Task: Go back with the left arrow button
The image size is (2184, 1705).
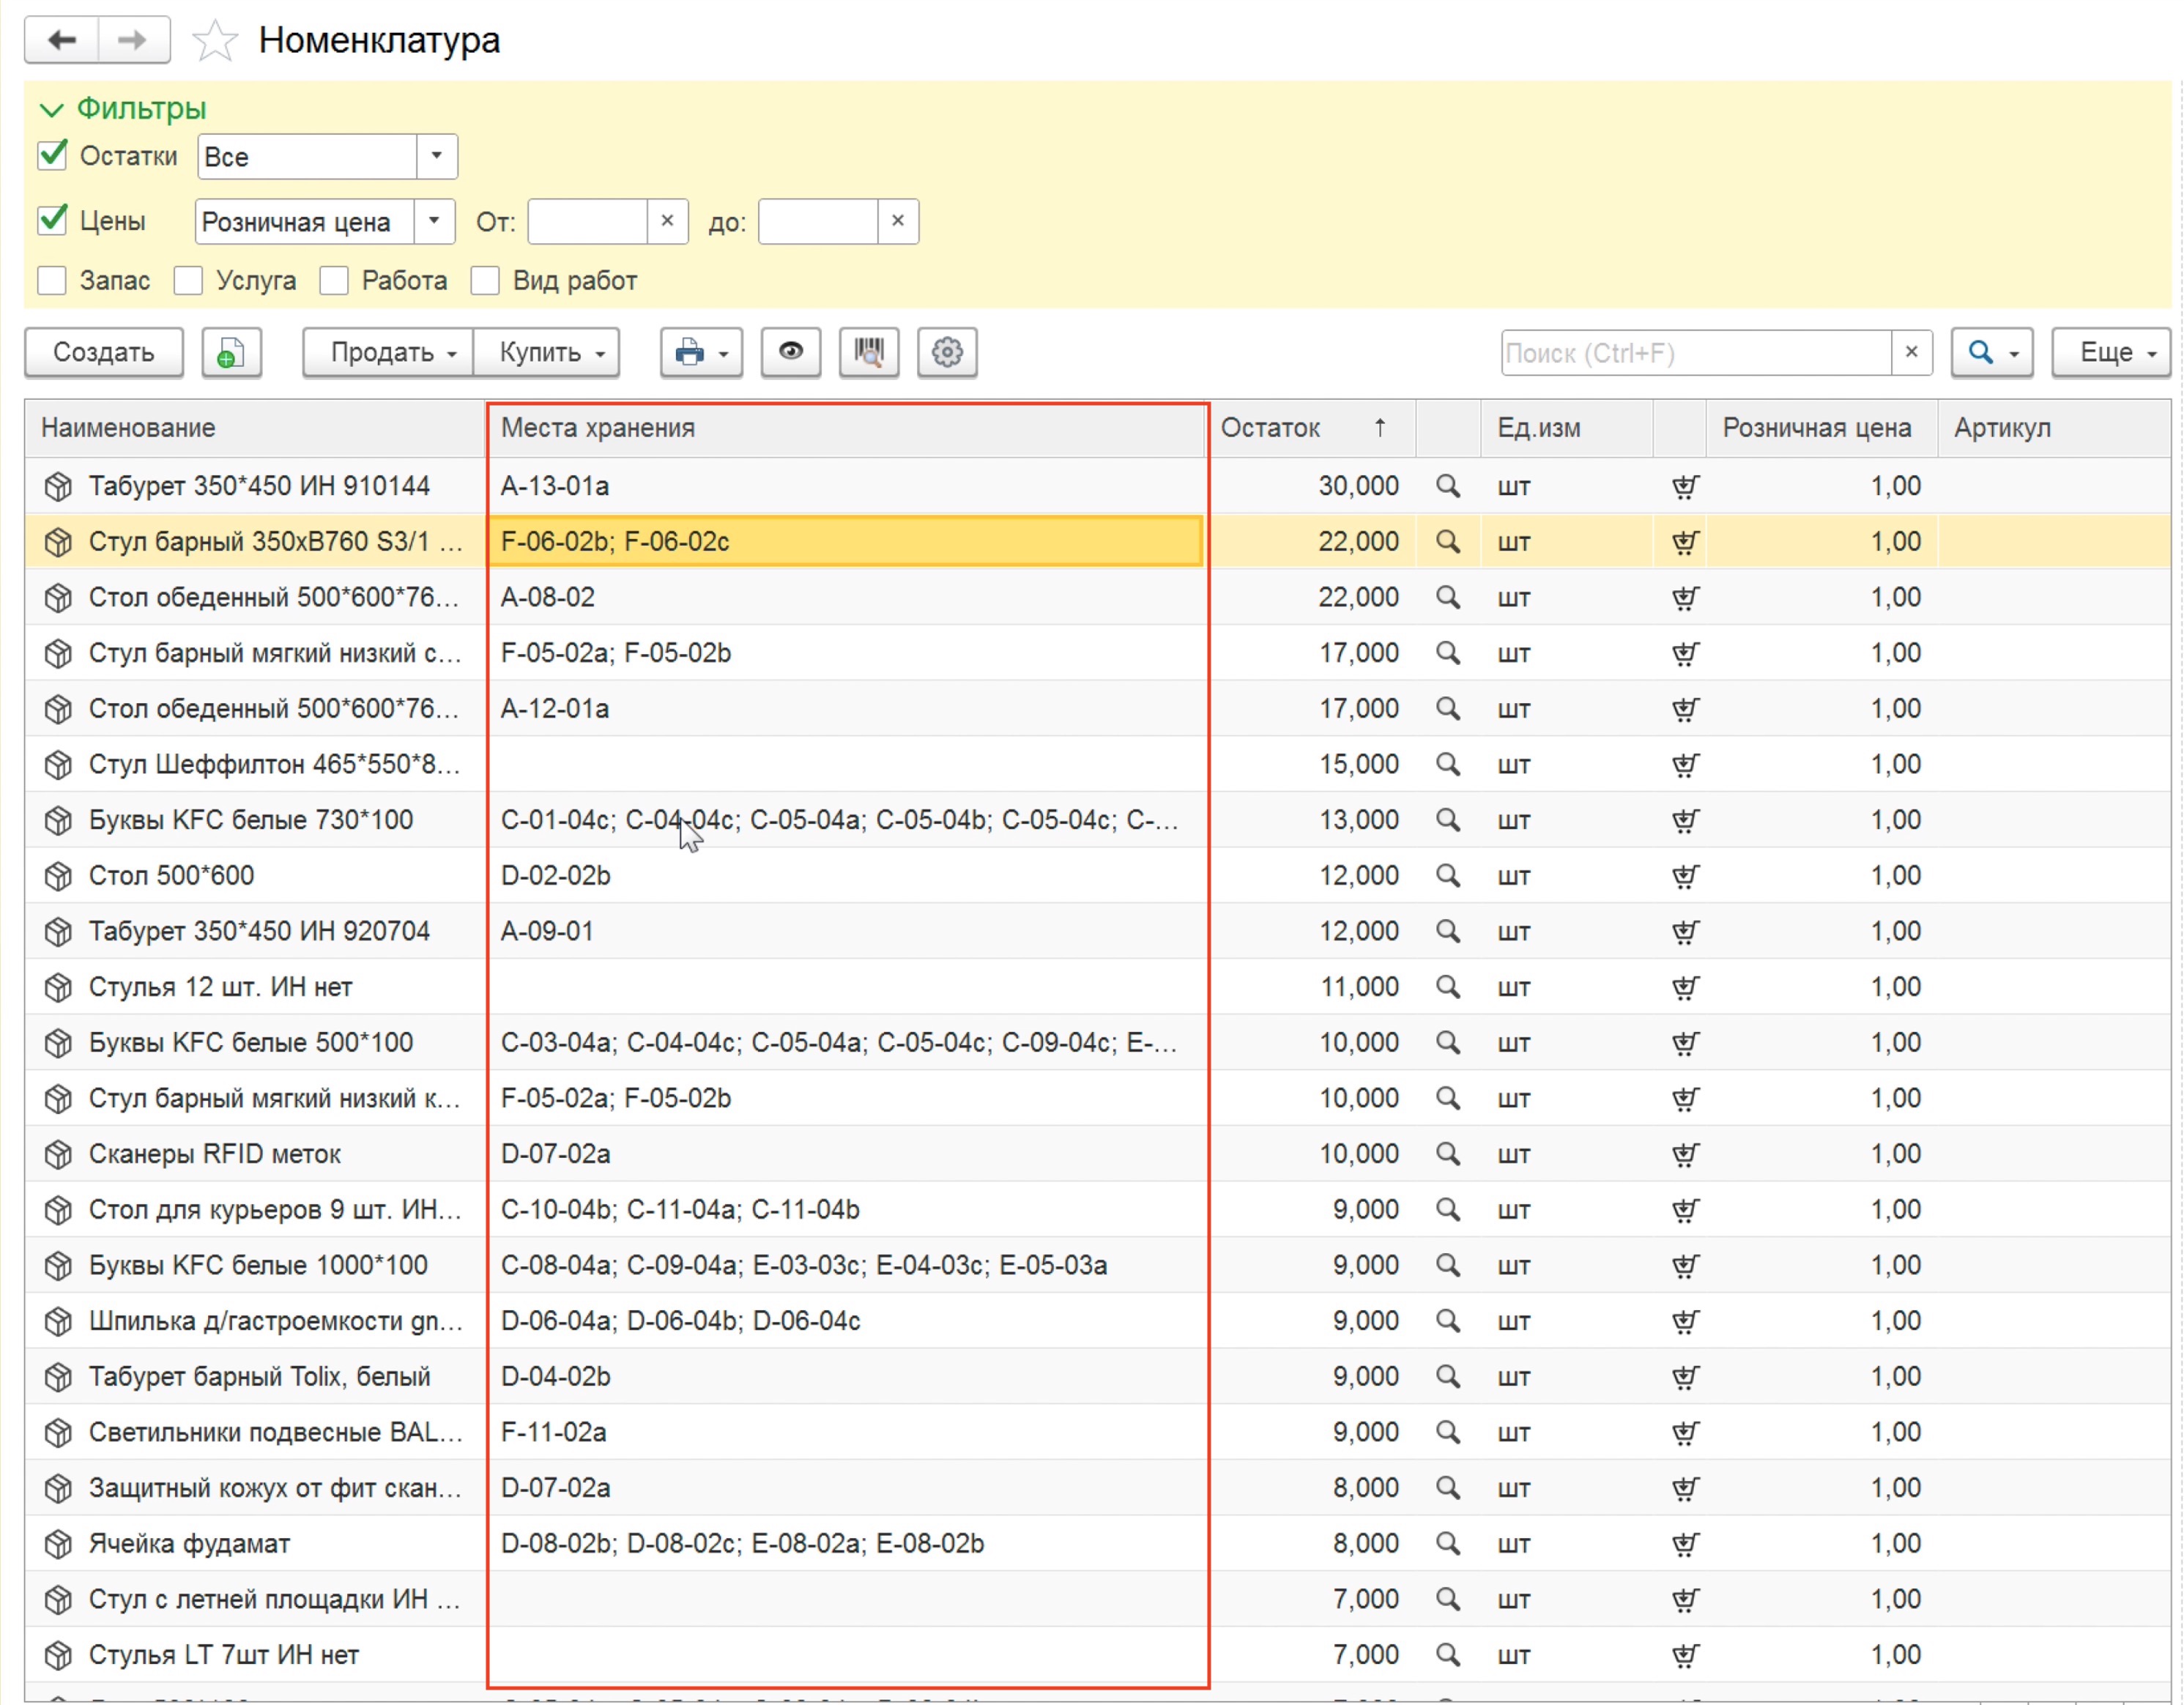Action: 62,40
